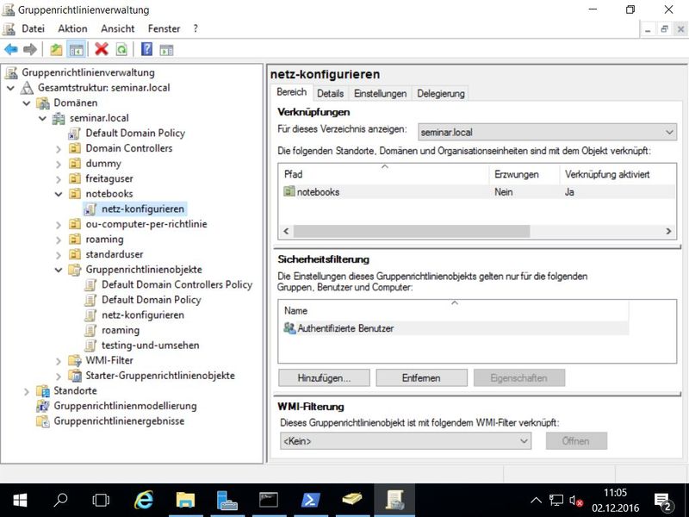Click the red delete X icon

(102, 50)
